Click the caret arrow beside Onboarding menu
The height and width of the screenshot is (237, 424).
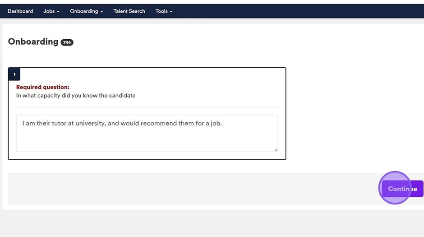101,12
